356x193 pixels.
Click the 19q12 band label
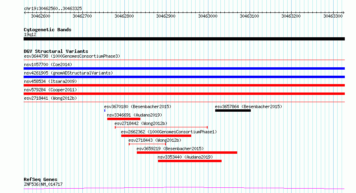click(x=30, y=34)
